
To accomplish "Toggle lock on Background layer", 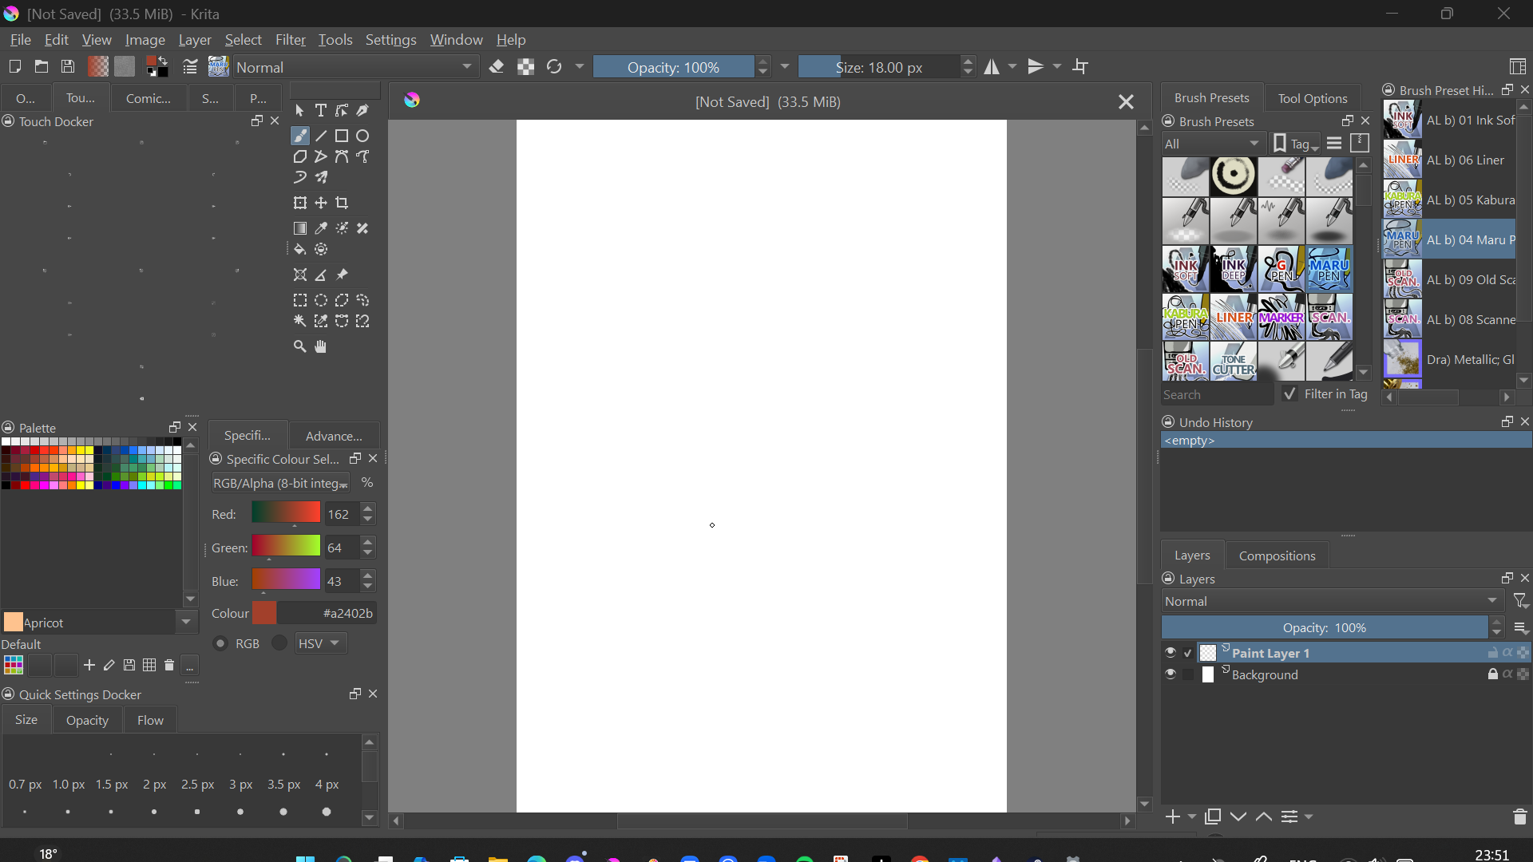I will [1492, 675].
